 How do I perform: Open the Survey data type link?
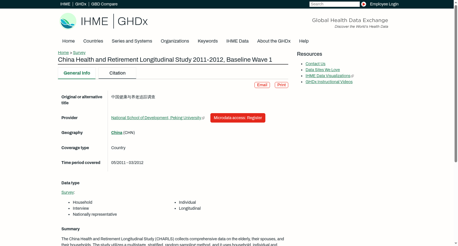(x=68, y=192)
